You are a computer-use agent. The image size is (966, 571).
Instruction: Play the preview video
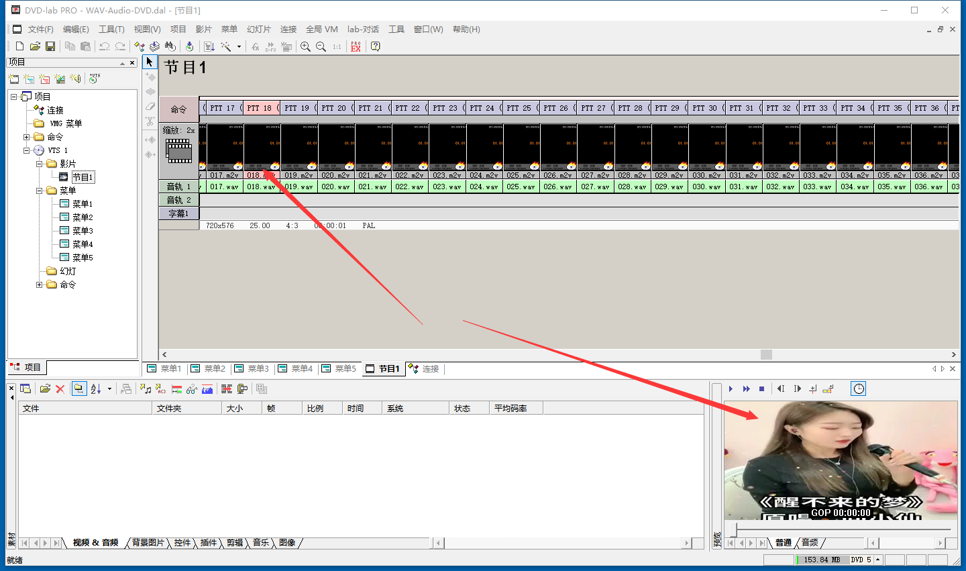(x=731, y=388)
